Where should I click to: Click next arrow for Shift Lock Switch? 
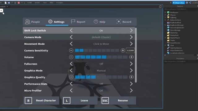point(131,31)
